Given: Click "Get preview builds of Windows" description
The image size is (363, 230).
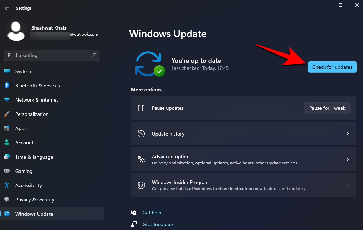Looking at the screenshot, I should tap(228, 189).
